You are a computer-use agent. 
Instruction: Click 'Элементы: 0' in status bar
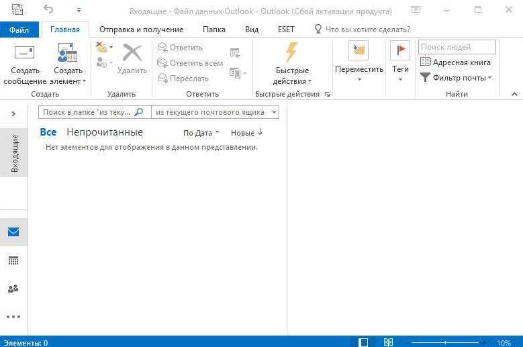click(26, 343)
